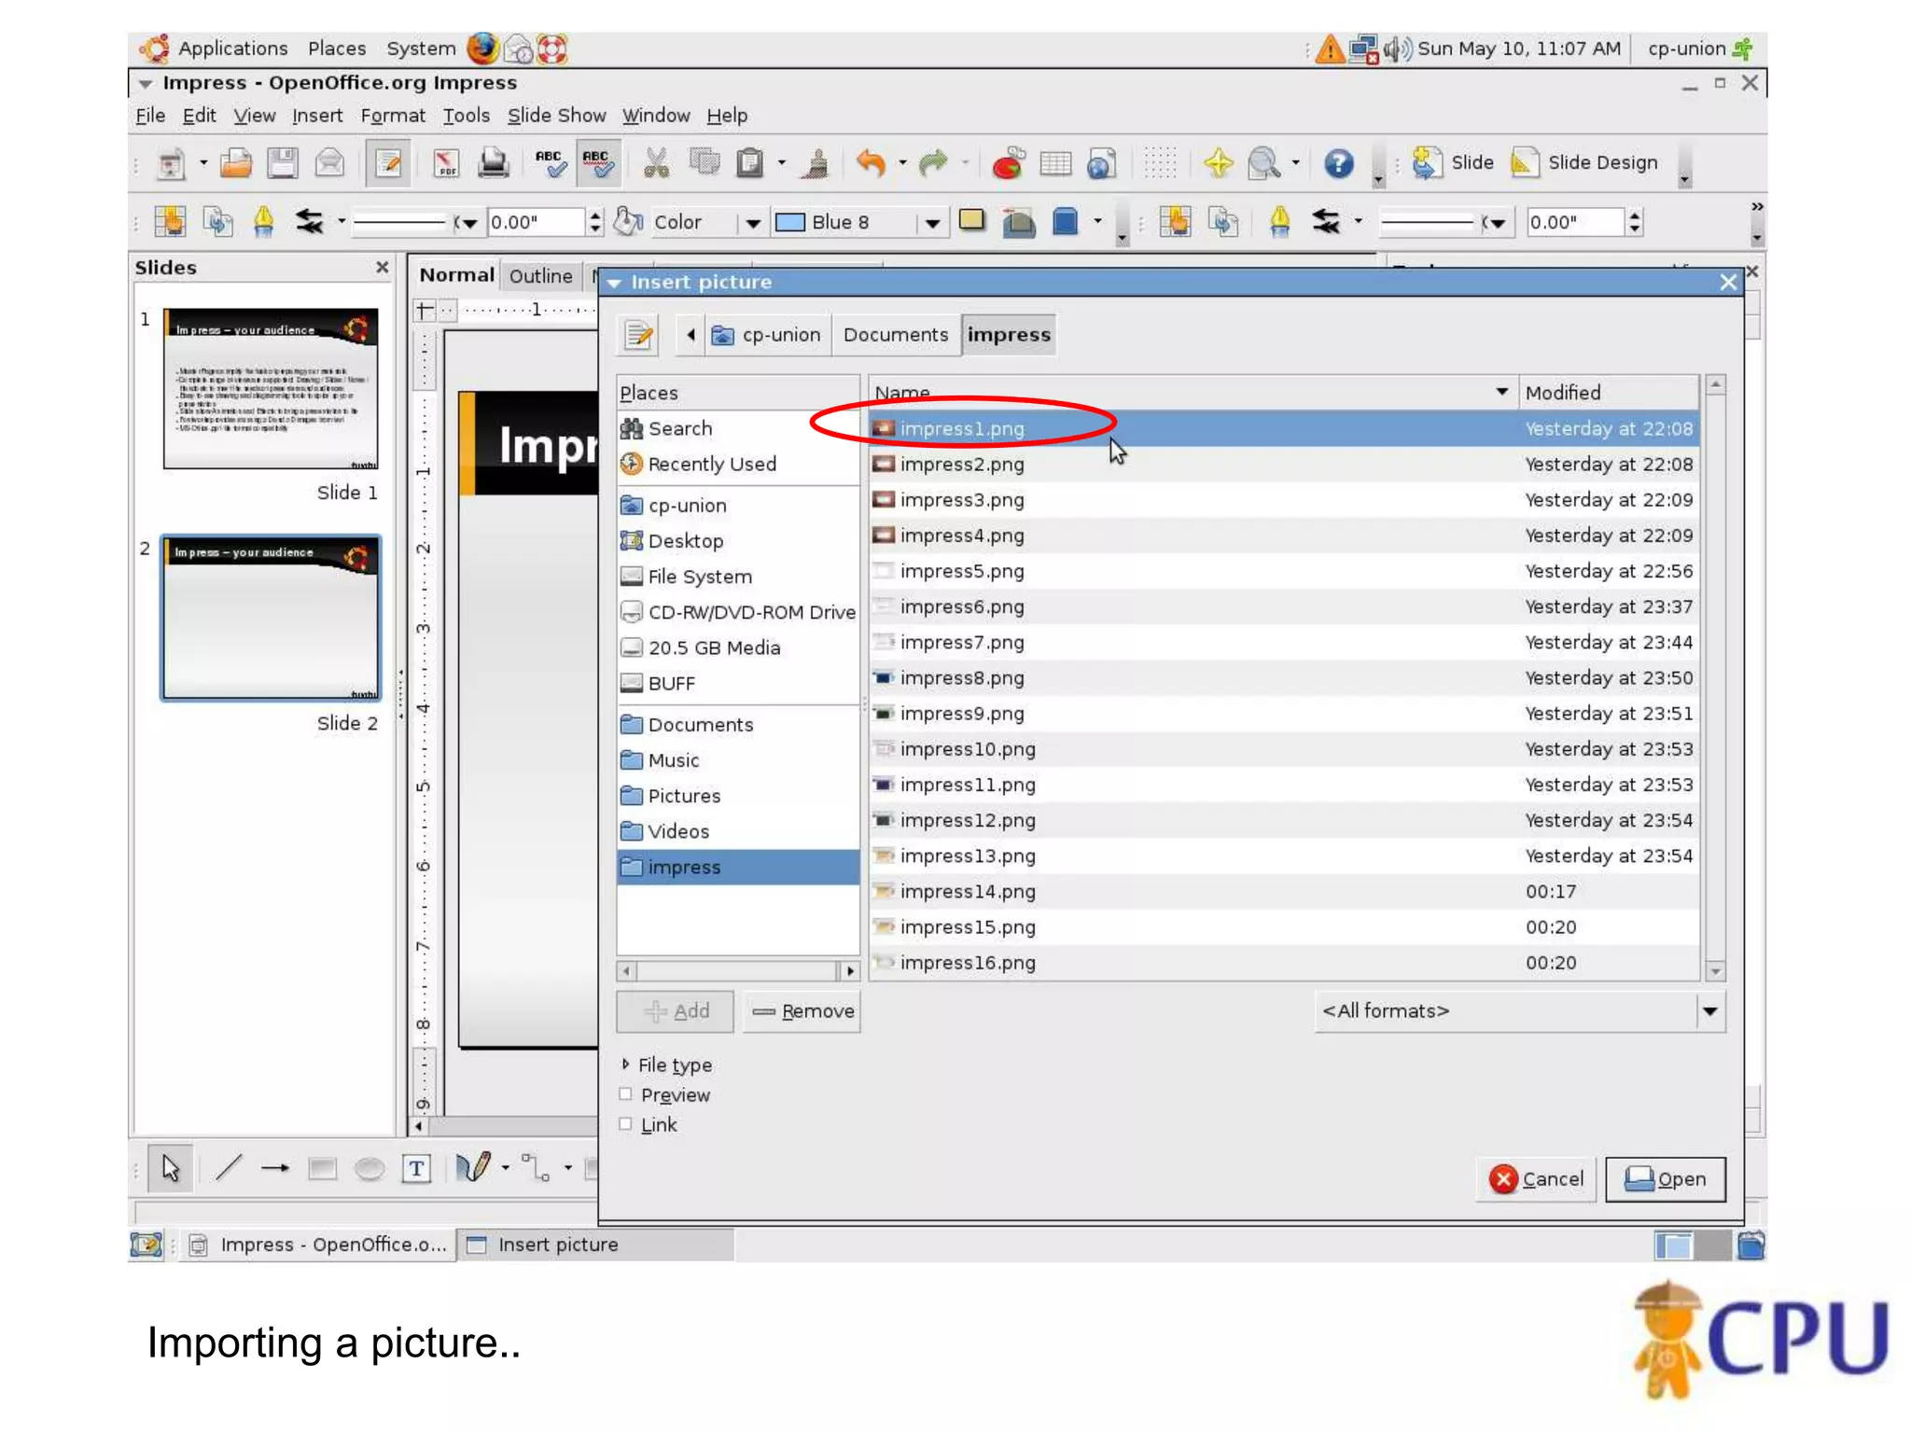Image resolution: width=1911 pixels, height=1433 pixels.
Task: Click the Export as PDF toolbar icon
Action: point(446,163)
